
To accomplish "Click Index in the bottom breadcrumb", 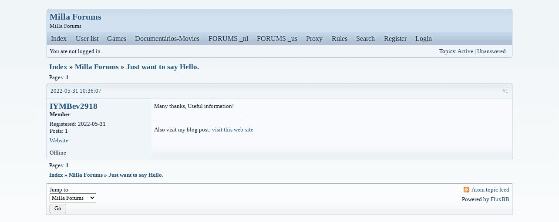I will (x=56, y=175).
